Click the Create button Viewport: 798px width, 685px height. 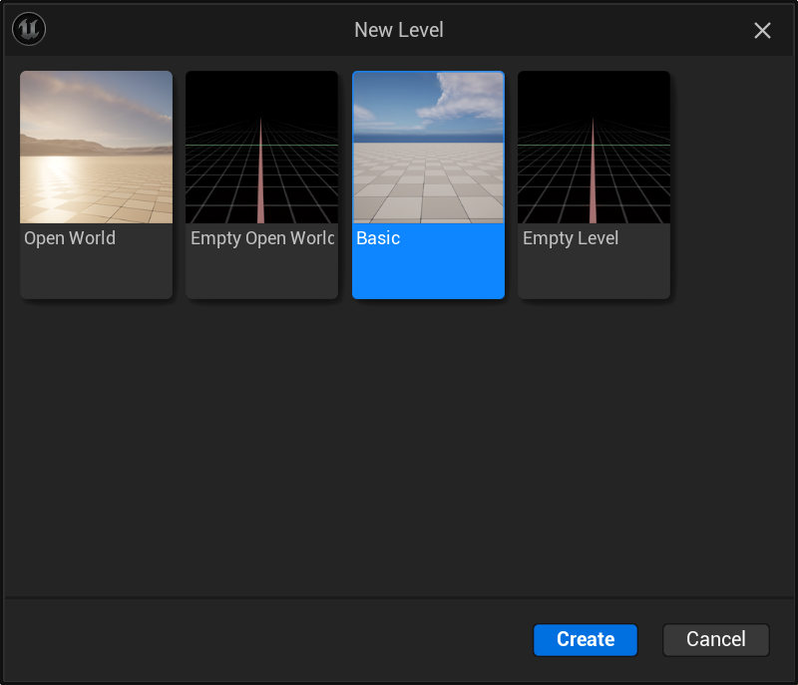(x=585, y=639)
